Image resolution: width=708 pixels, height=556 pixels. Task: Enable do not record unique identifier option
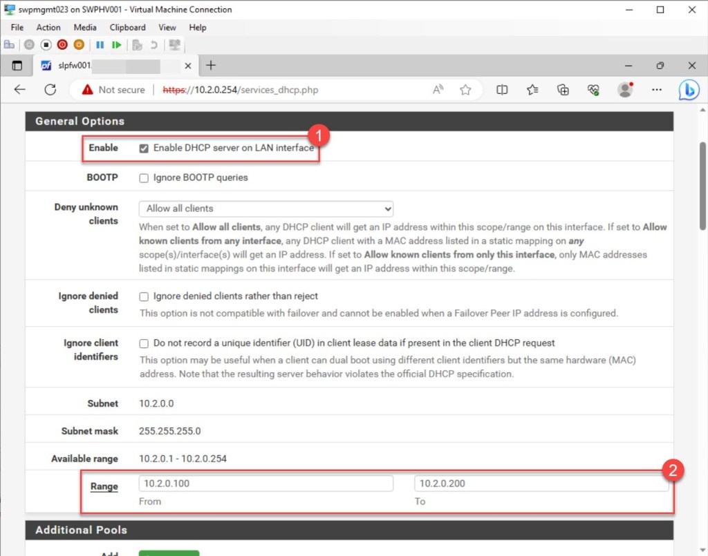point(144,343)
